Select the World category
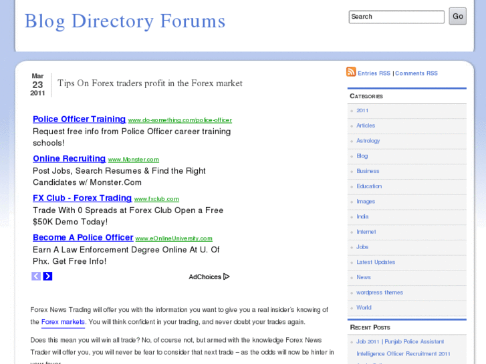 (364, 308)
